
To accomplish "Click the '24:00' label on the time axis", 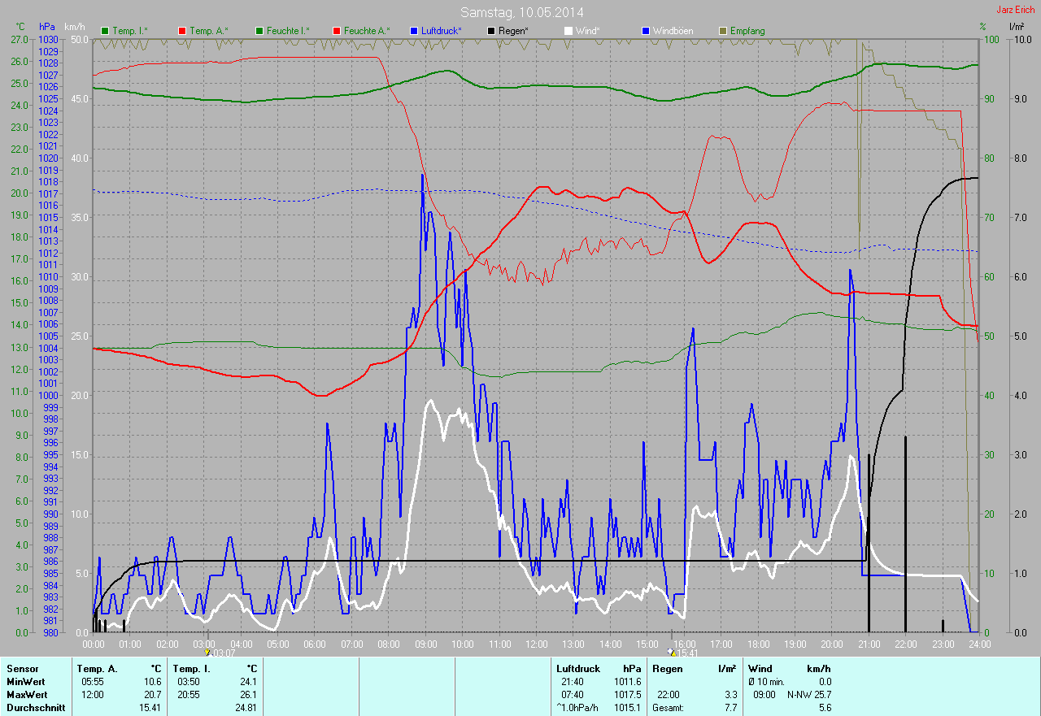I will pos(978,644).
